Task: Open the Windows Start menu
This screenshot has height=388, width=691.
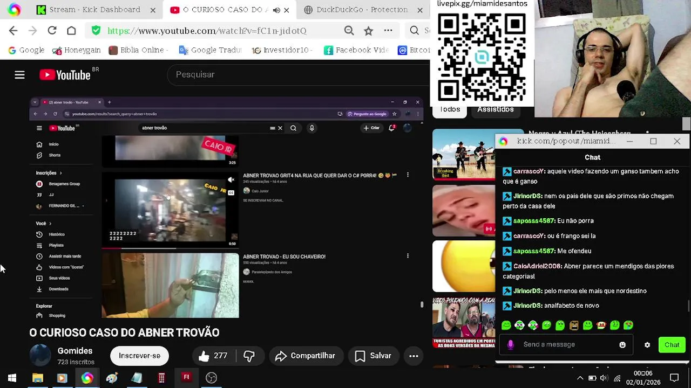Action: (x=12, y=378)
